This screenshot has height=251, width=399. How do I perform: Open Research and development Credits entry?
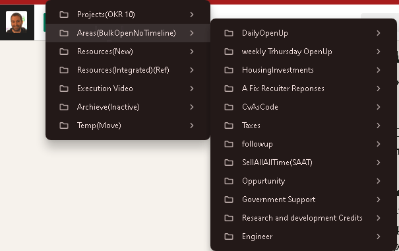click(x=303, y=218)
